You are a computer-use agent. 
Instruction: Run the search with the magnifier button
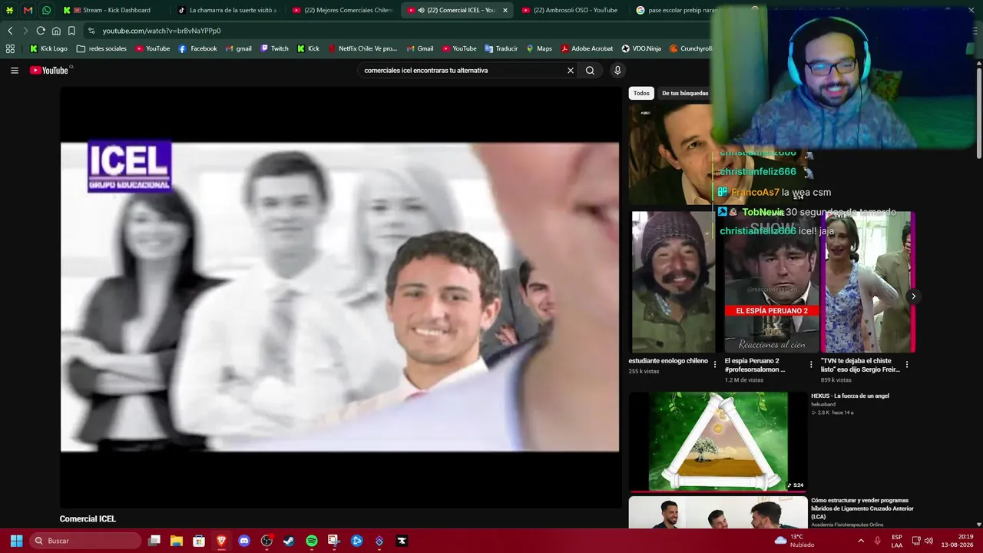click(x=590, y=70)
